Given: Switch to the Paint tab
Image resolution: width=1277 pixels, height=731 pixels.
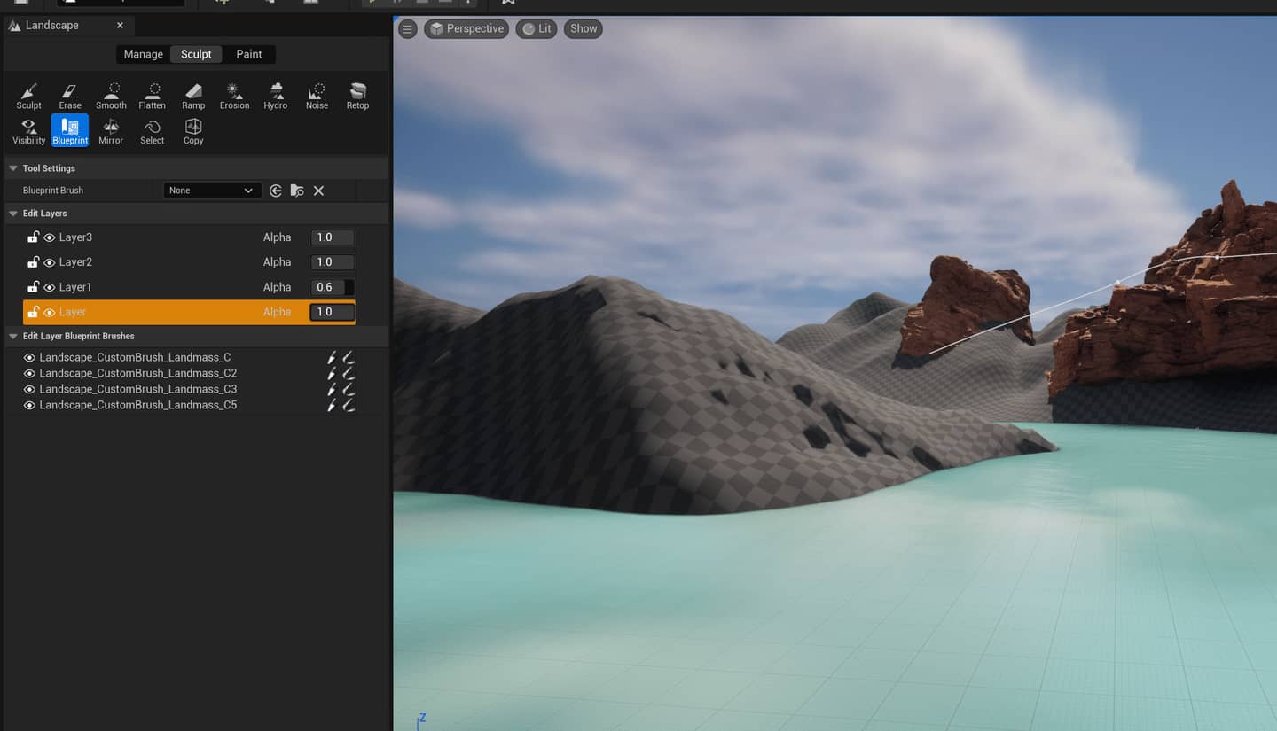Looking at the screenshot, I should [x=248, y=54].
